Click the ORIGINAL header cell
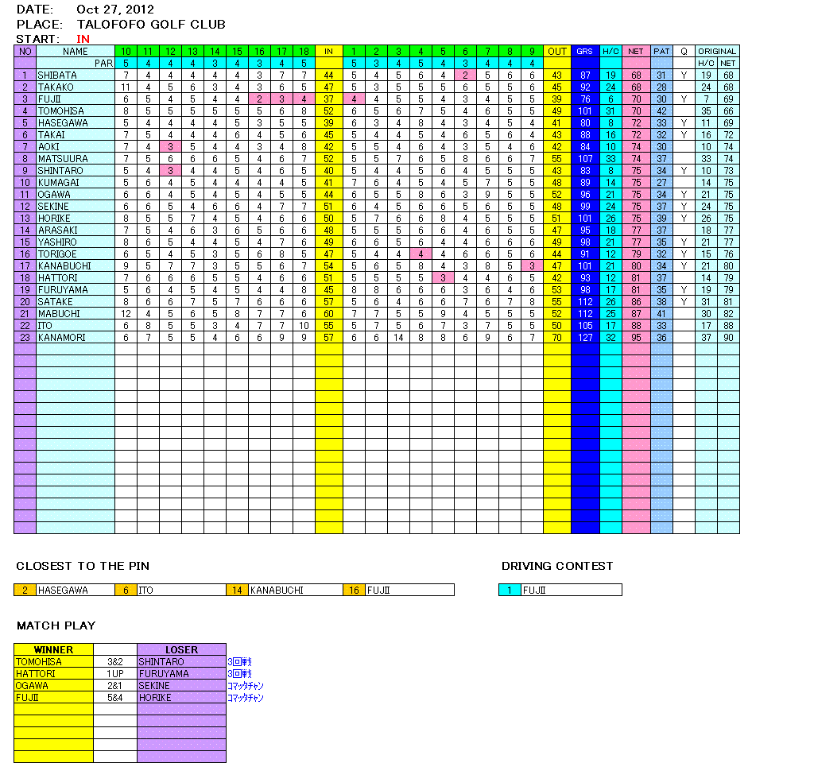The height and width of the screenshot is (763, 814). click(x=717, y=52)
